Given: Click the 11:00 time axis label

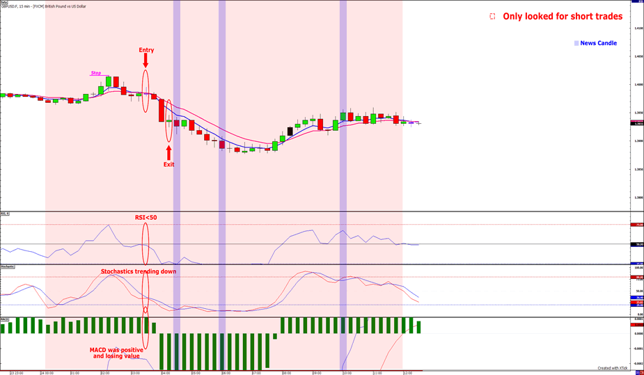Looking at the screenshot, I should pos(378,374).
